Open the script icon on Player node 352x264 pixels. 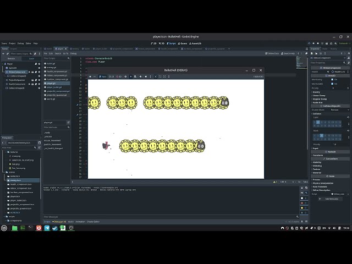(x=36, y=64)
